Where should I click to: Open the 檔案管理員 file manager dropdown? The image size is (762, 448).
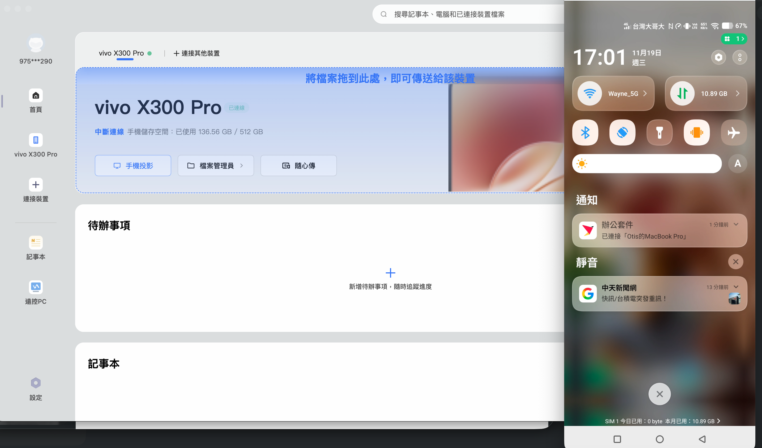point(216,166)
